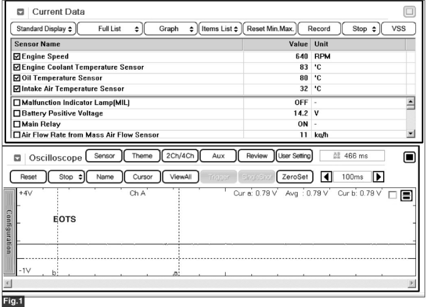Click the 100ms time base field
This screenshot has height=307, width=427.
(x=353, y=177)
